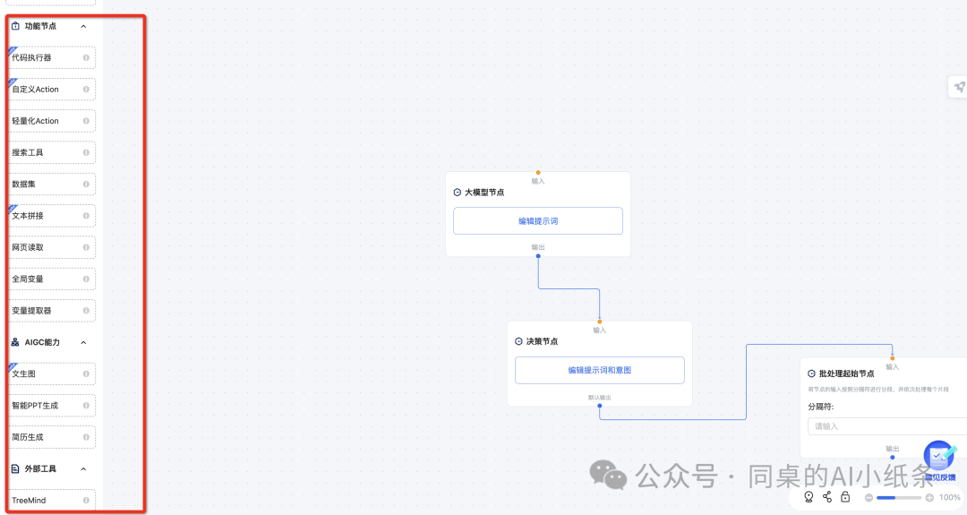Select the 智能PPT生成 node item
Screen dimensions: 967x515
click(x=53, y=406)
